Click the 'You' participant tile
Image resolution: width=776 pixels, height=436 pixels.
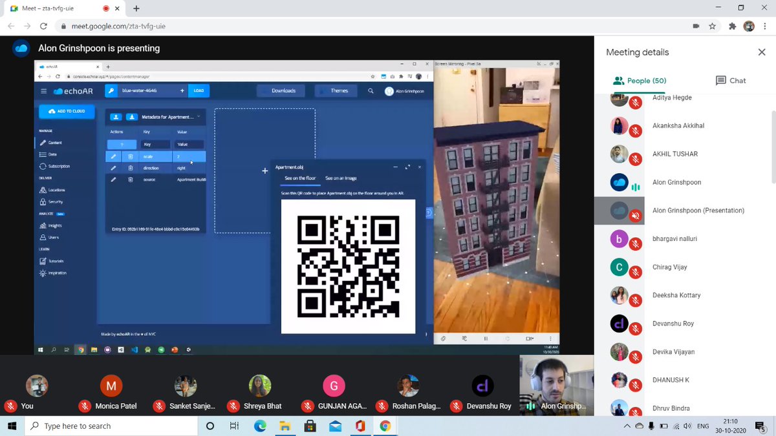tap(37, 385)
